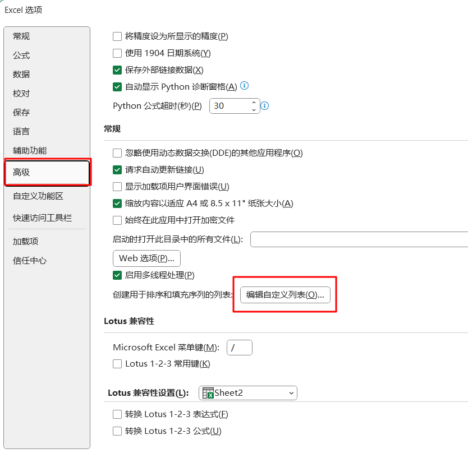Screen dimensions: 468x458
Task: Uncheck 启用多线程处理 checkbox
Action: pos(117,275)
